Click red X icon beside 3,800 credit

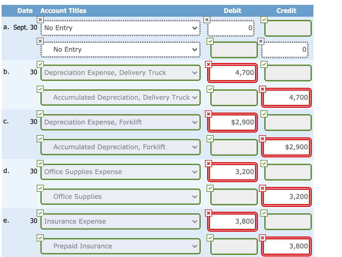tap(262, 238)
